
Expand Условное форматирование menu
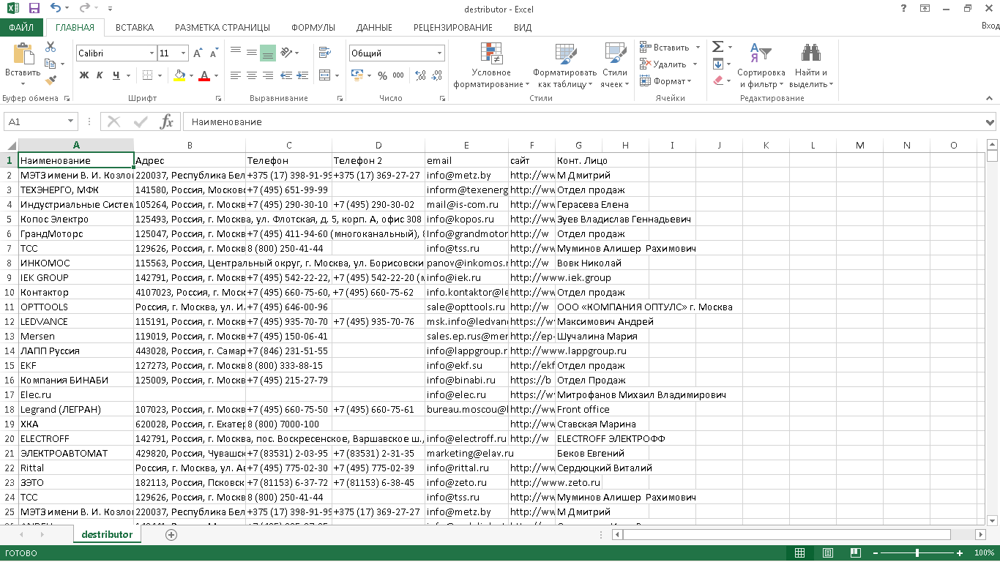(x=491, y=65)
